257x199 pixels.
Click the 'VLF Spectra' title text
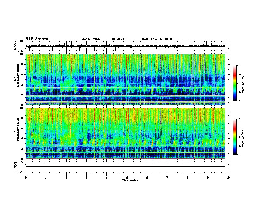tap(37, 39)
